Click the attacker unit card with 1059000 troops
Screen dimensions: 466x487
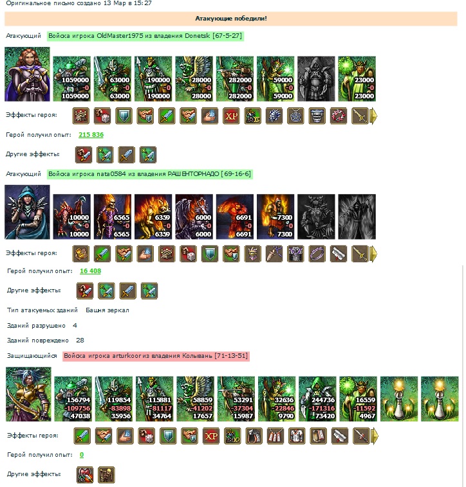(x=72, y=79)
